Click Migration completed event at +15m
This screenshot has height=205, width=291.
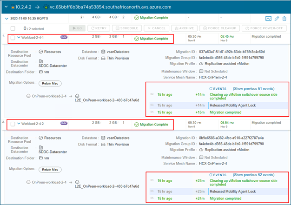pyautogui.click(x=225, y=112)
